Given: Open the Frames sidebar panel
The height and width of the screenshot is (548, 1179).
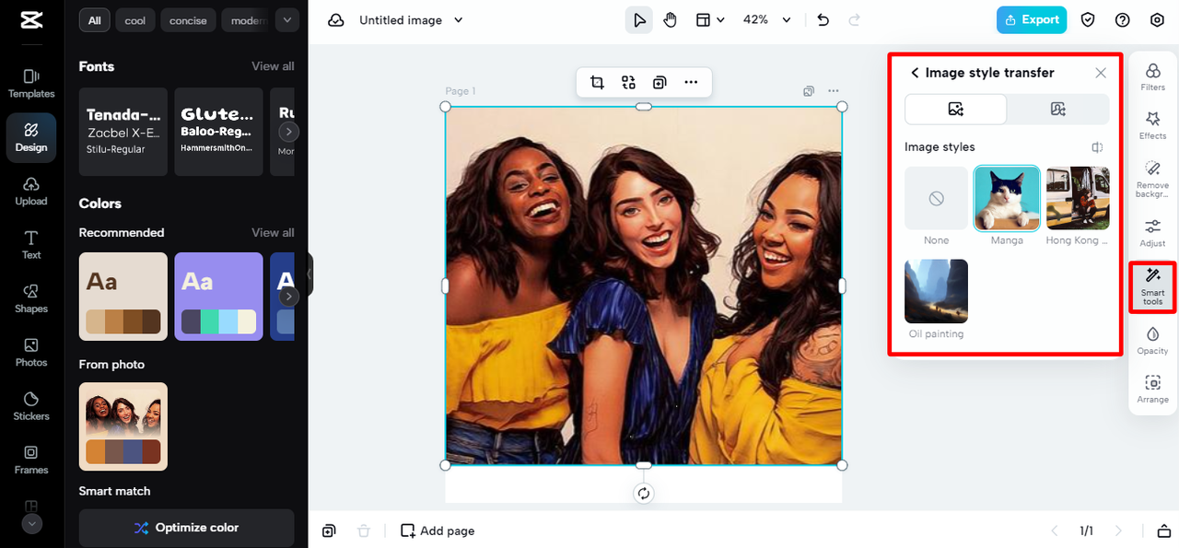Looking at the screenshot, I should pyautogui.click(x=31, y=460).
